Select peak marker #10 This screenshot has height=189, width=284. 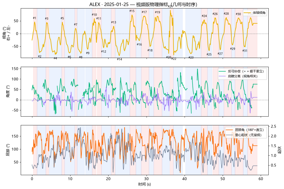click(x=94, y=15)
